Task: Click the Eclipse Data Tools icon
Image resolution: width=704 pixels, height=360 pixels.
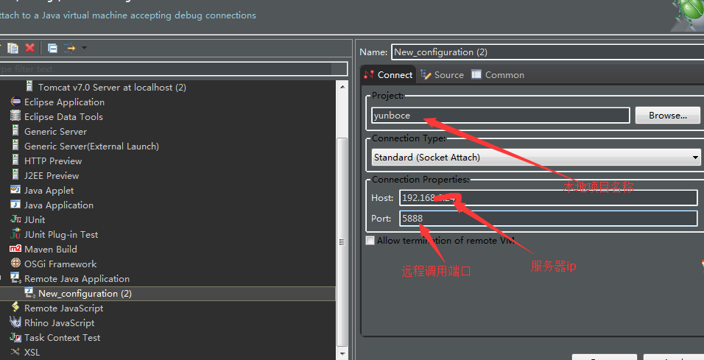Action: point(15,116)
